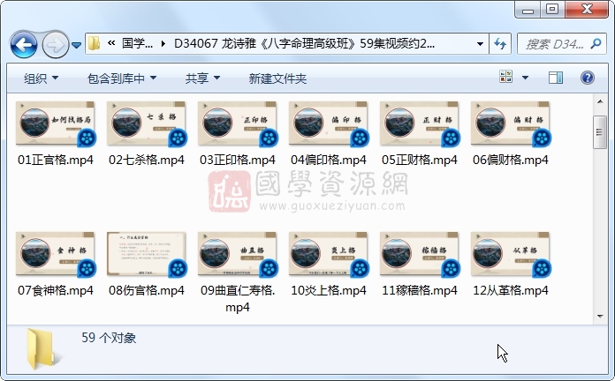The height and width of the screenshot is (381, 615).
Task: Select thumbnail of 04偏印格.mp4
Action: (x=329, y=124)
